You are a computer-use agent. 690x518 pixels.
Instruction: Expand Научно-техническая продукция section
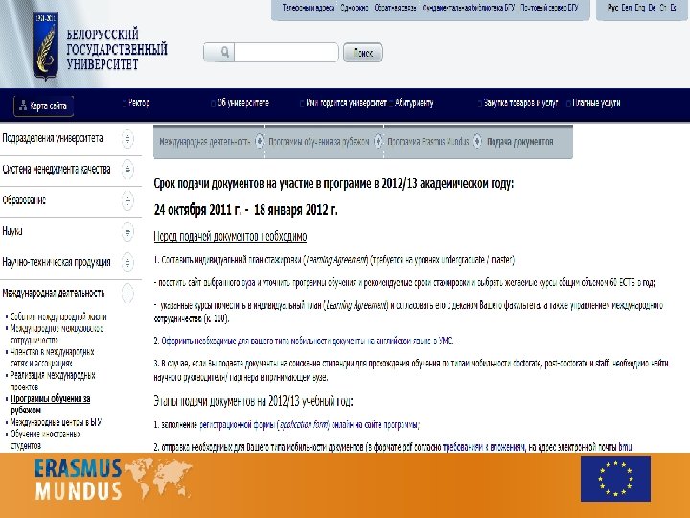pos(127,263)
